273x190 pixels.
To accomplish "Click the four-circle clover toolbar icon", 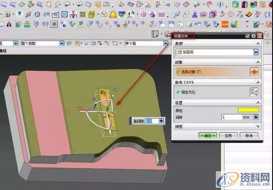I will click(x=82, y=14).
